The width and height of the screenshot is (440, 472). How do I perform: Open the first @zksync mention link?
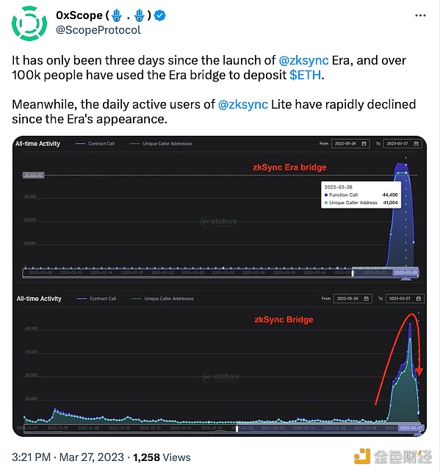pyautogui.click(x=303, y=60)
